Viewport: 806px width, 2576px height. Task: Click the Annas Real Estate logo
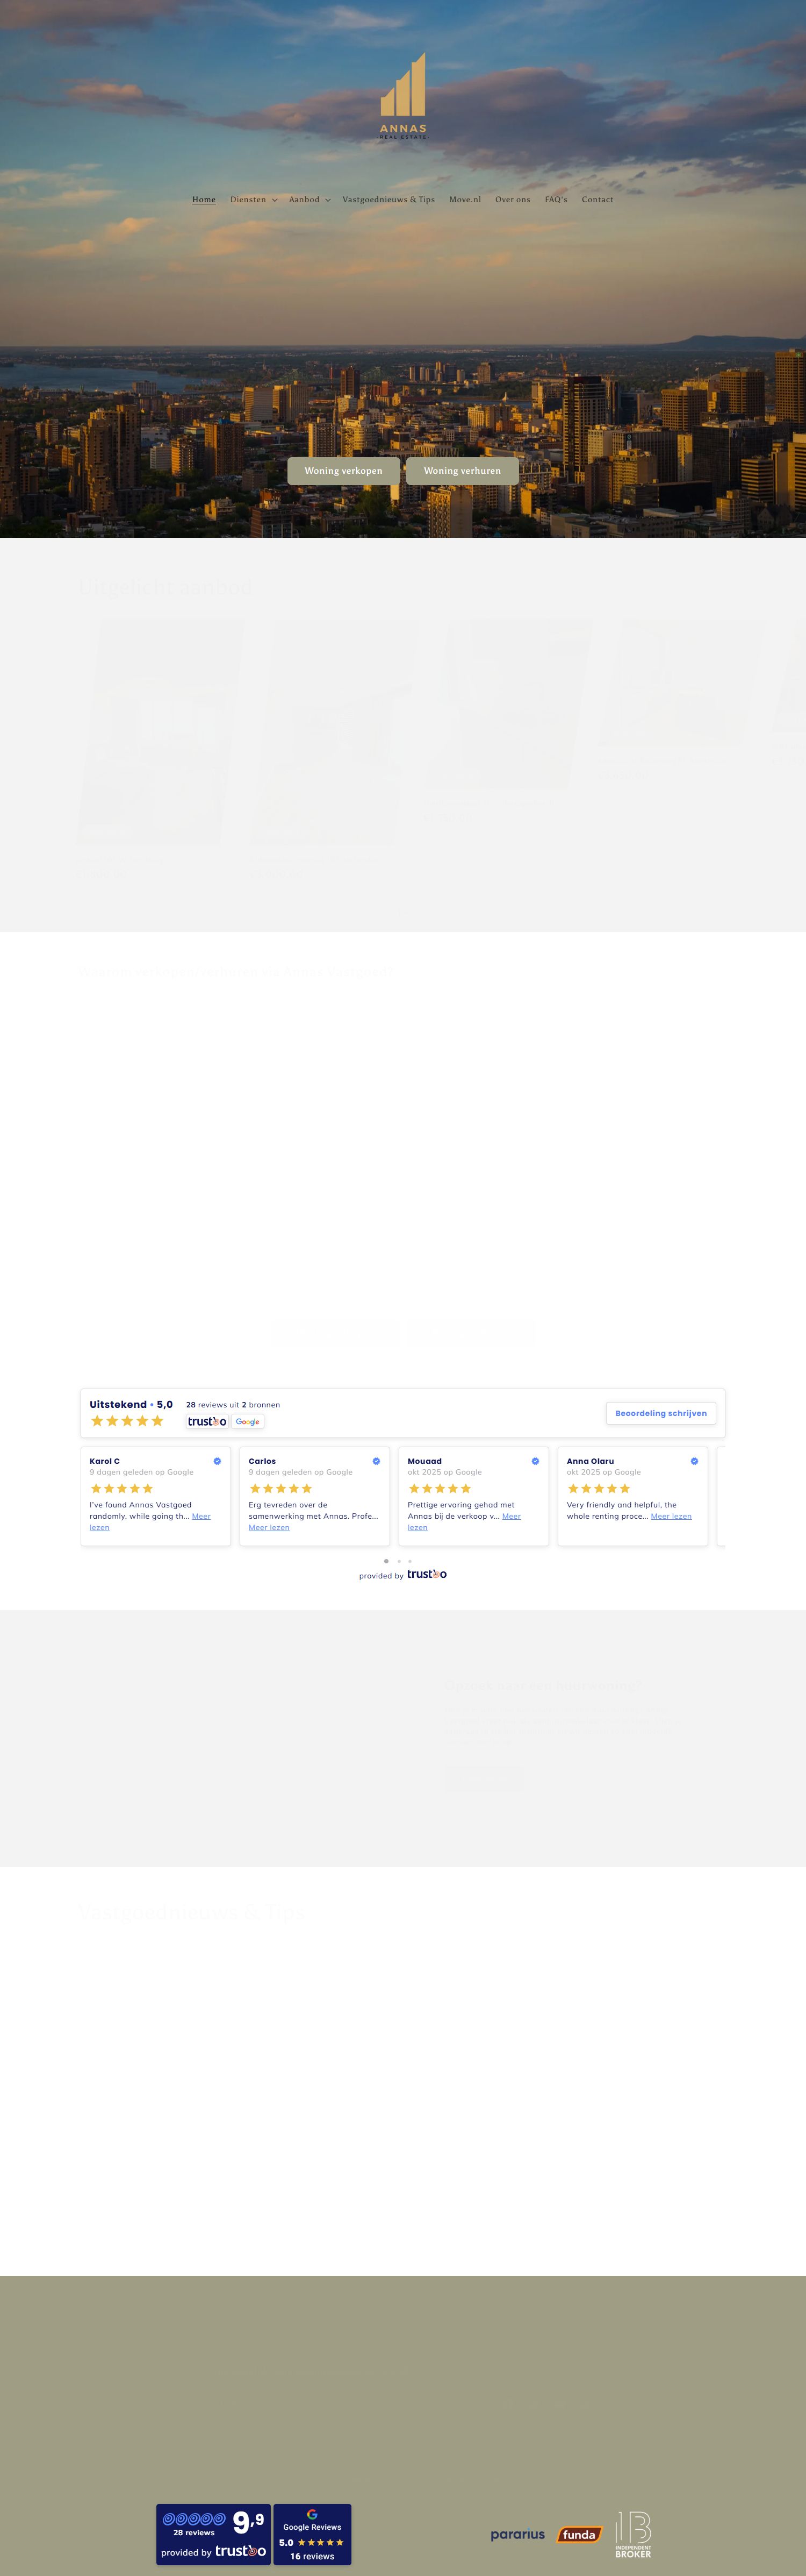[x=402, y=96]
